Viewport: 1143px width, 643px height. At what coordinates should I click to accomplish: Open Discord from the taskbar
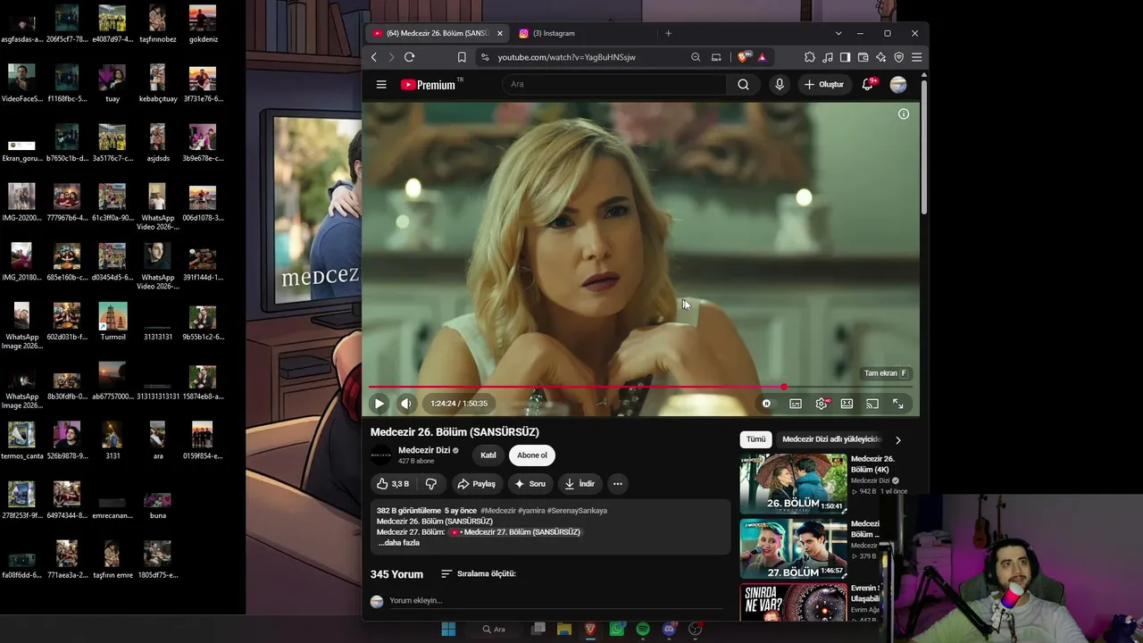click(x=669, y=630)
